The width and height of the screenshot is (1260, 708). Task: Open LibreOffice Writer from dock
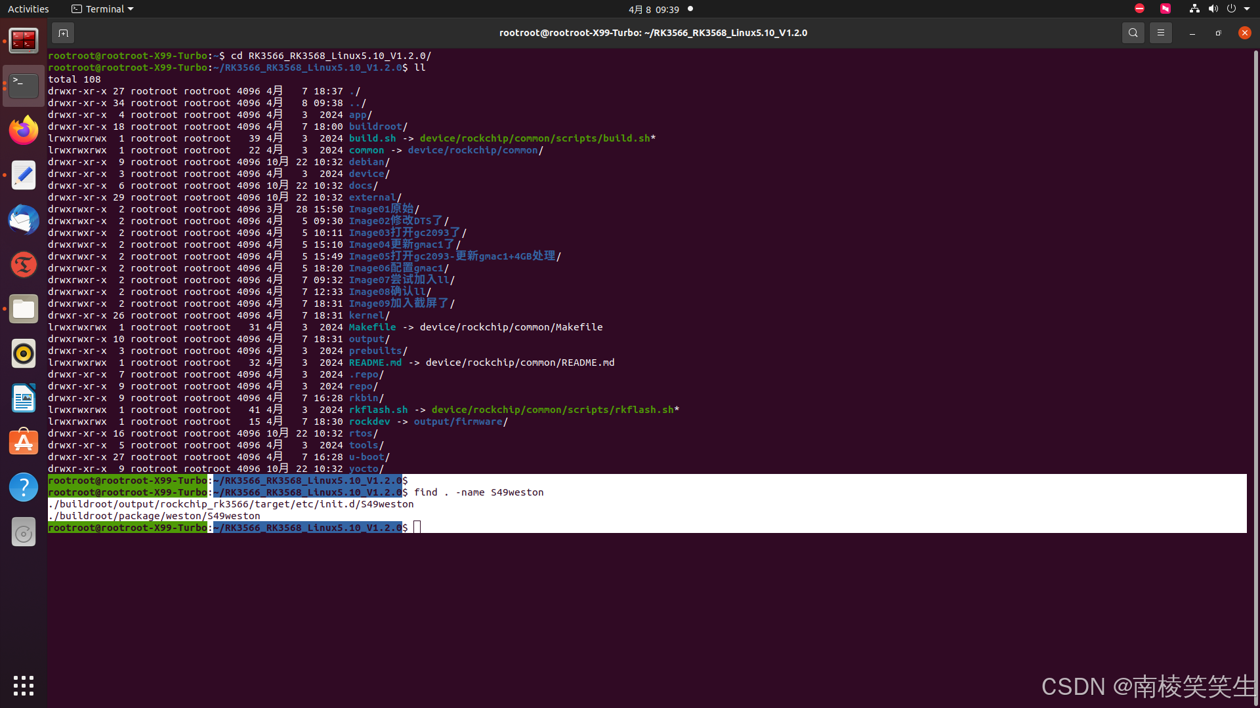point(24,398)
